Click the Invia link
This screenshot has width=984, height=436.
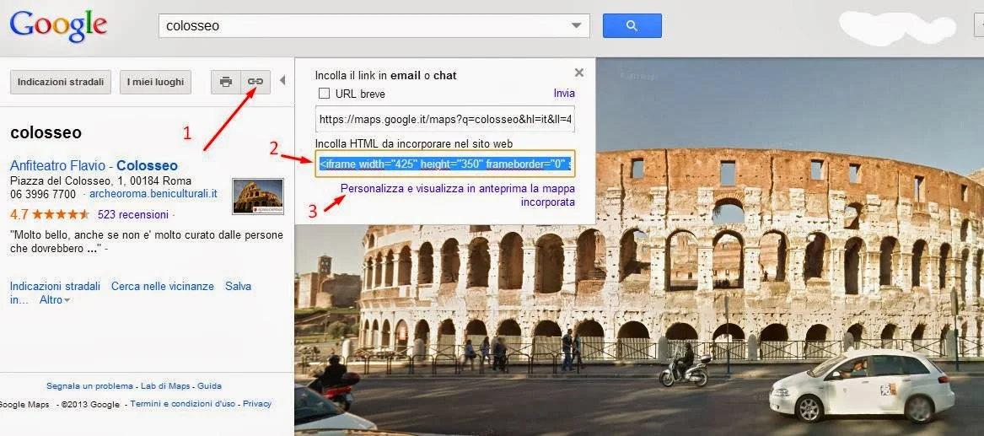coord(564,93)
